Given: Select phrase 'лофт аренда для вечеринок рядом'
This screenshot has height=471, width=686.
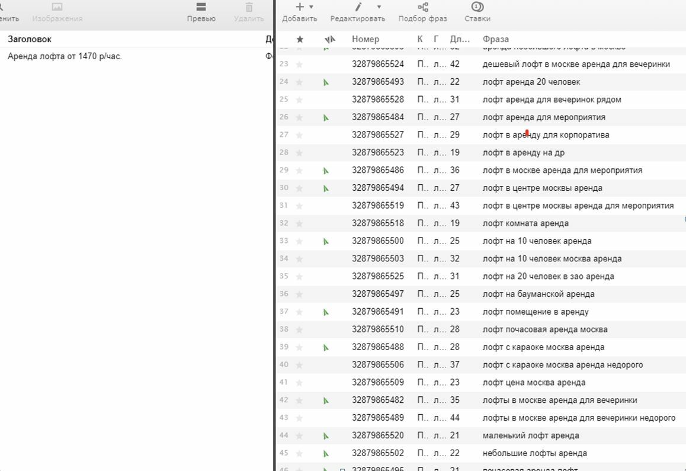Looking at the screenshot, I should click(x=552, y=100).
